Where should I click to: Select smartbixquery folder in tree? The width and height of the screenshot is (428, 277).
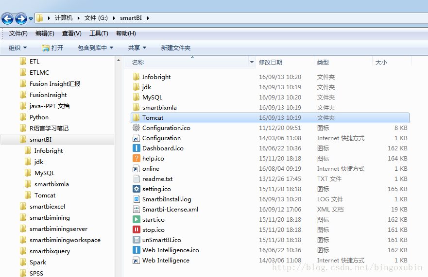coord(45,251)
